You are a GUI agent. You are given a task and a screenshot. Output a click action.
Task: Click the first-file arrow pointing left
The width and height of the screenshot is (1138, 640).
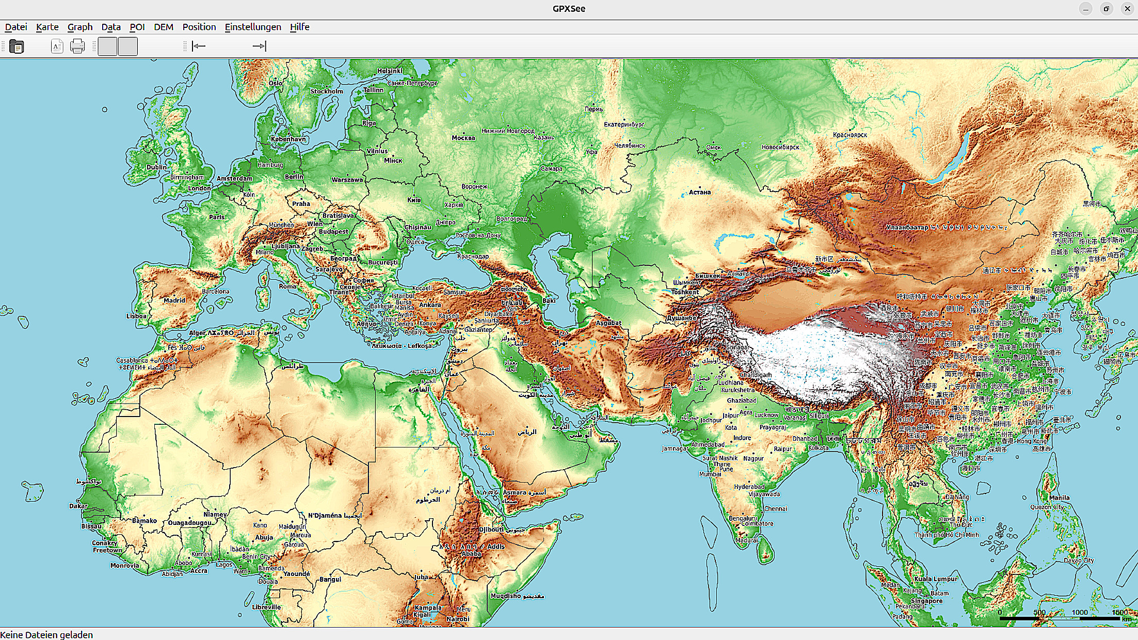(x=199, y=46)
